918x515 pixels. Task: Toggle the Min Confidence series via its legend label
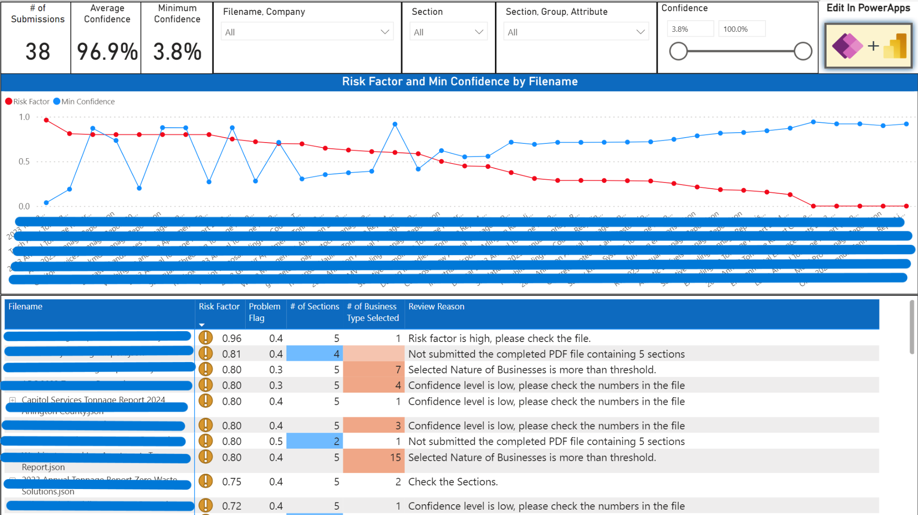click(x=88, y=101)
